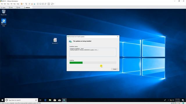Open Mail app from the taskbar

(x=59, y=100)
